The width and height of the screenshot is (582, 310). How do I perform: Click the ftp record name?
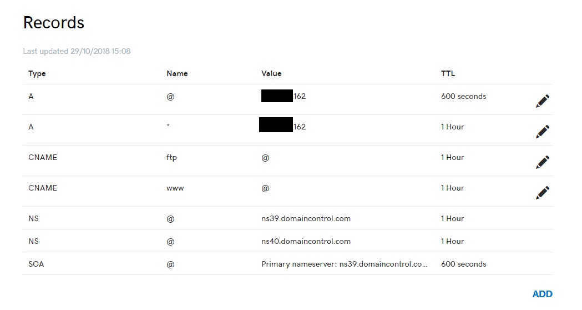coord(171,157)
